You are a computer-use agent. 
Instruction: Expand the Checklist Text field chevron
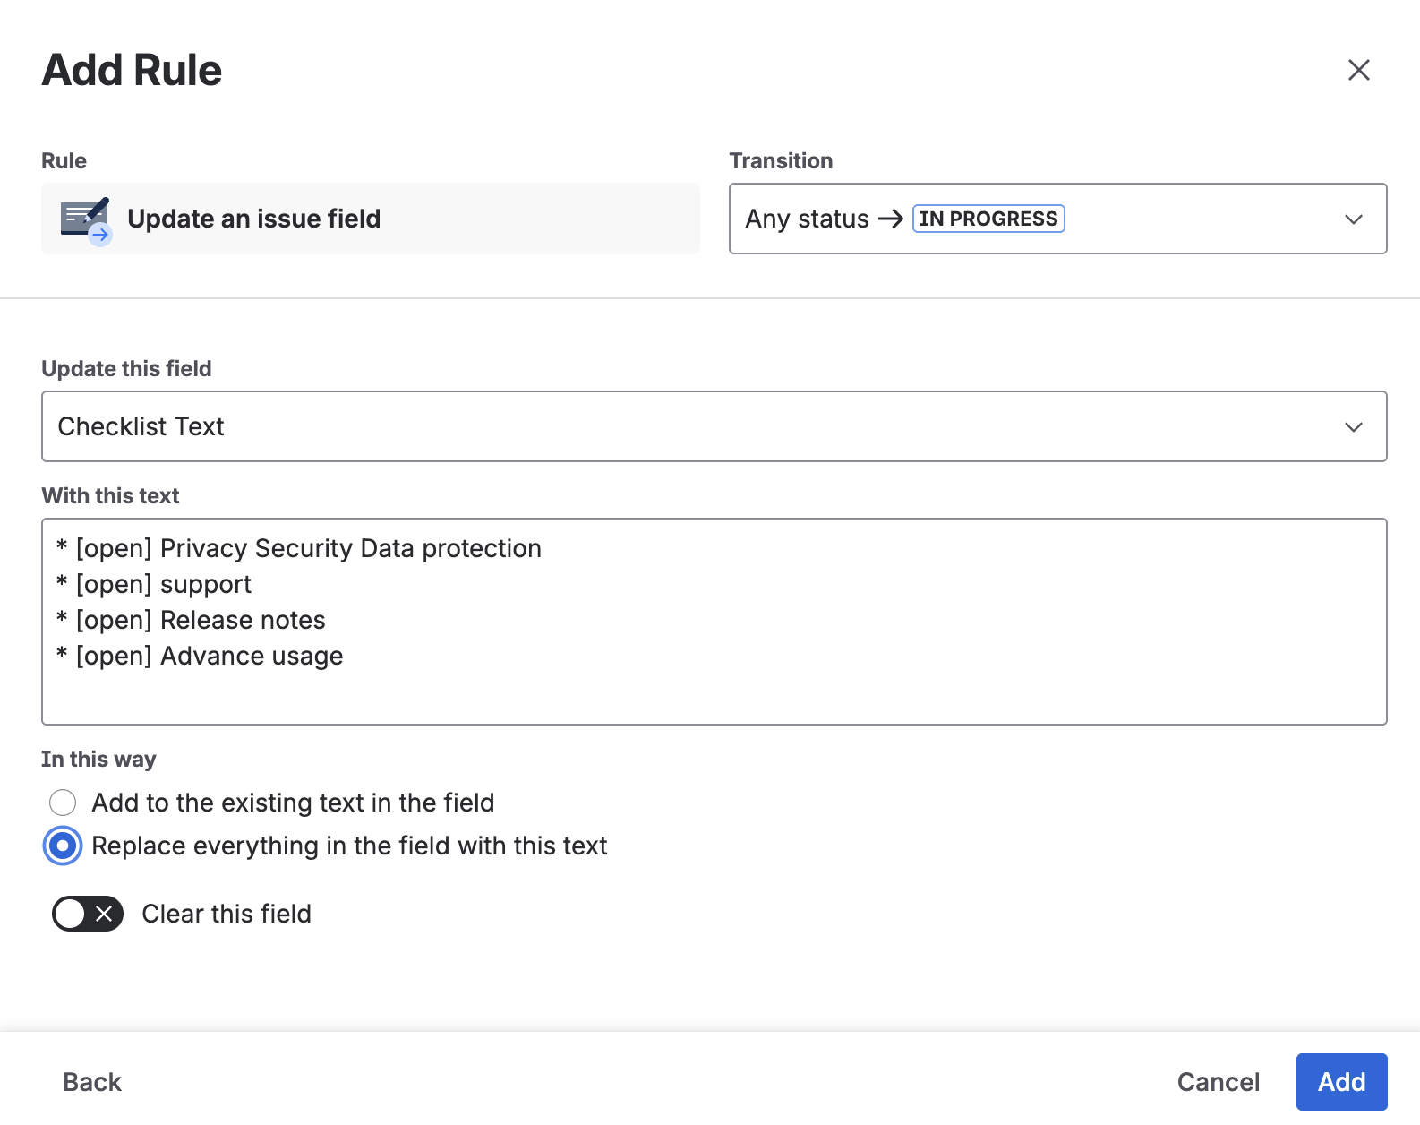tap(1353, 426)
